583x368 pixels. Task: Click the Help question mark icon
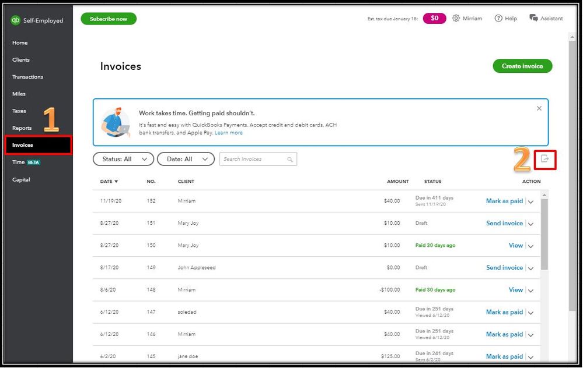[x=498, y=18]
